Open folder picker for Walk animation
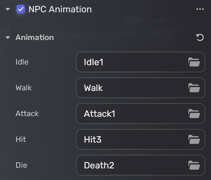Image resolution: width=211 pixels, height=180 pixels. tap(194, 88)
